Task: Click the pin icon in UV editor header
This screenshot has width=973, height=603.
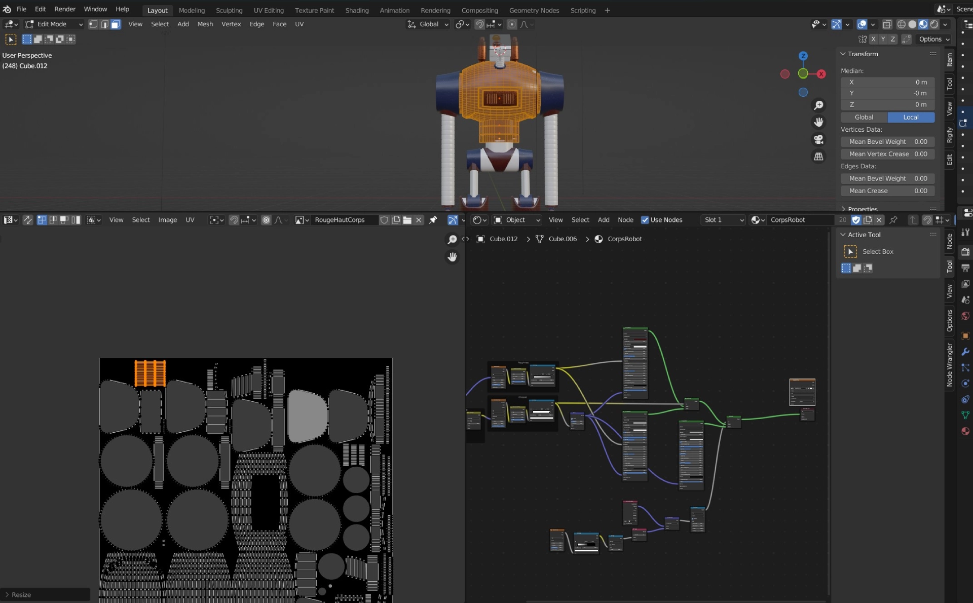Action: [433, 220]
